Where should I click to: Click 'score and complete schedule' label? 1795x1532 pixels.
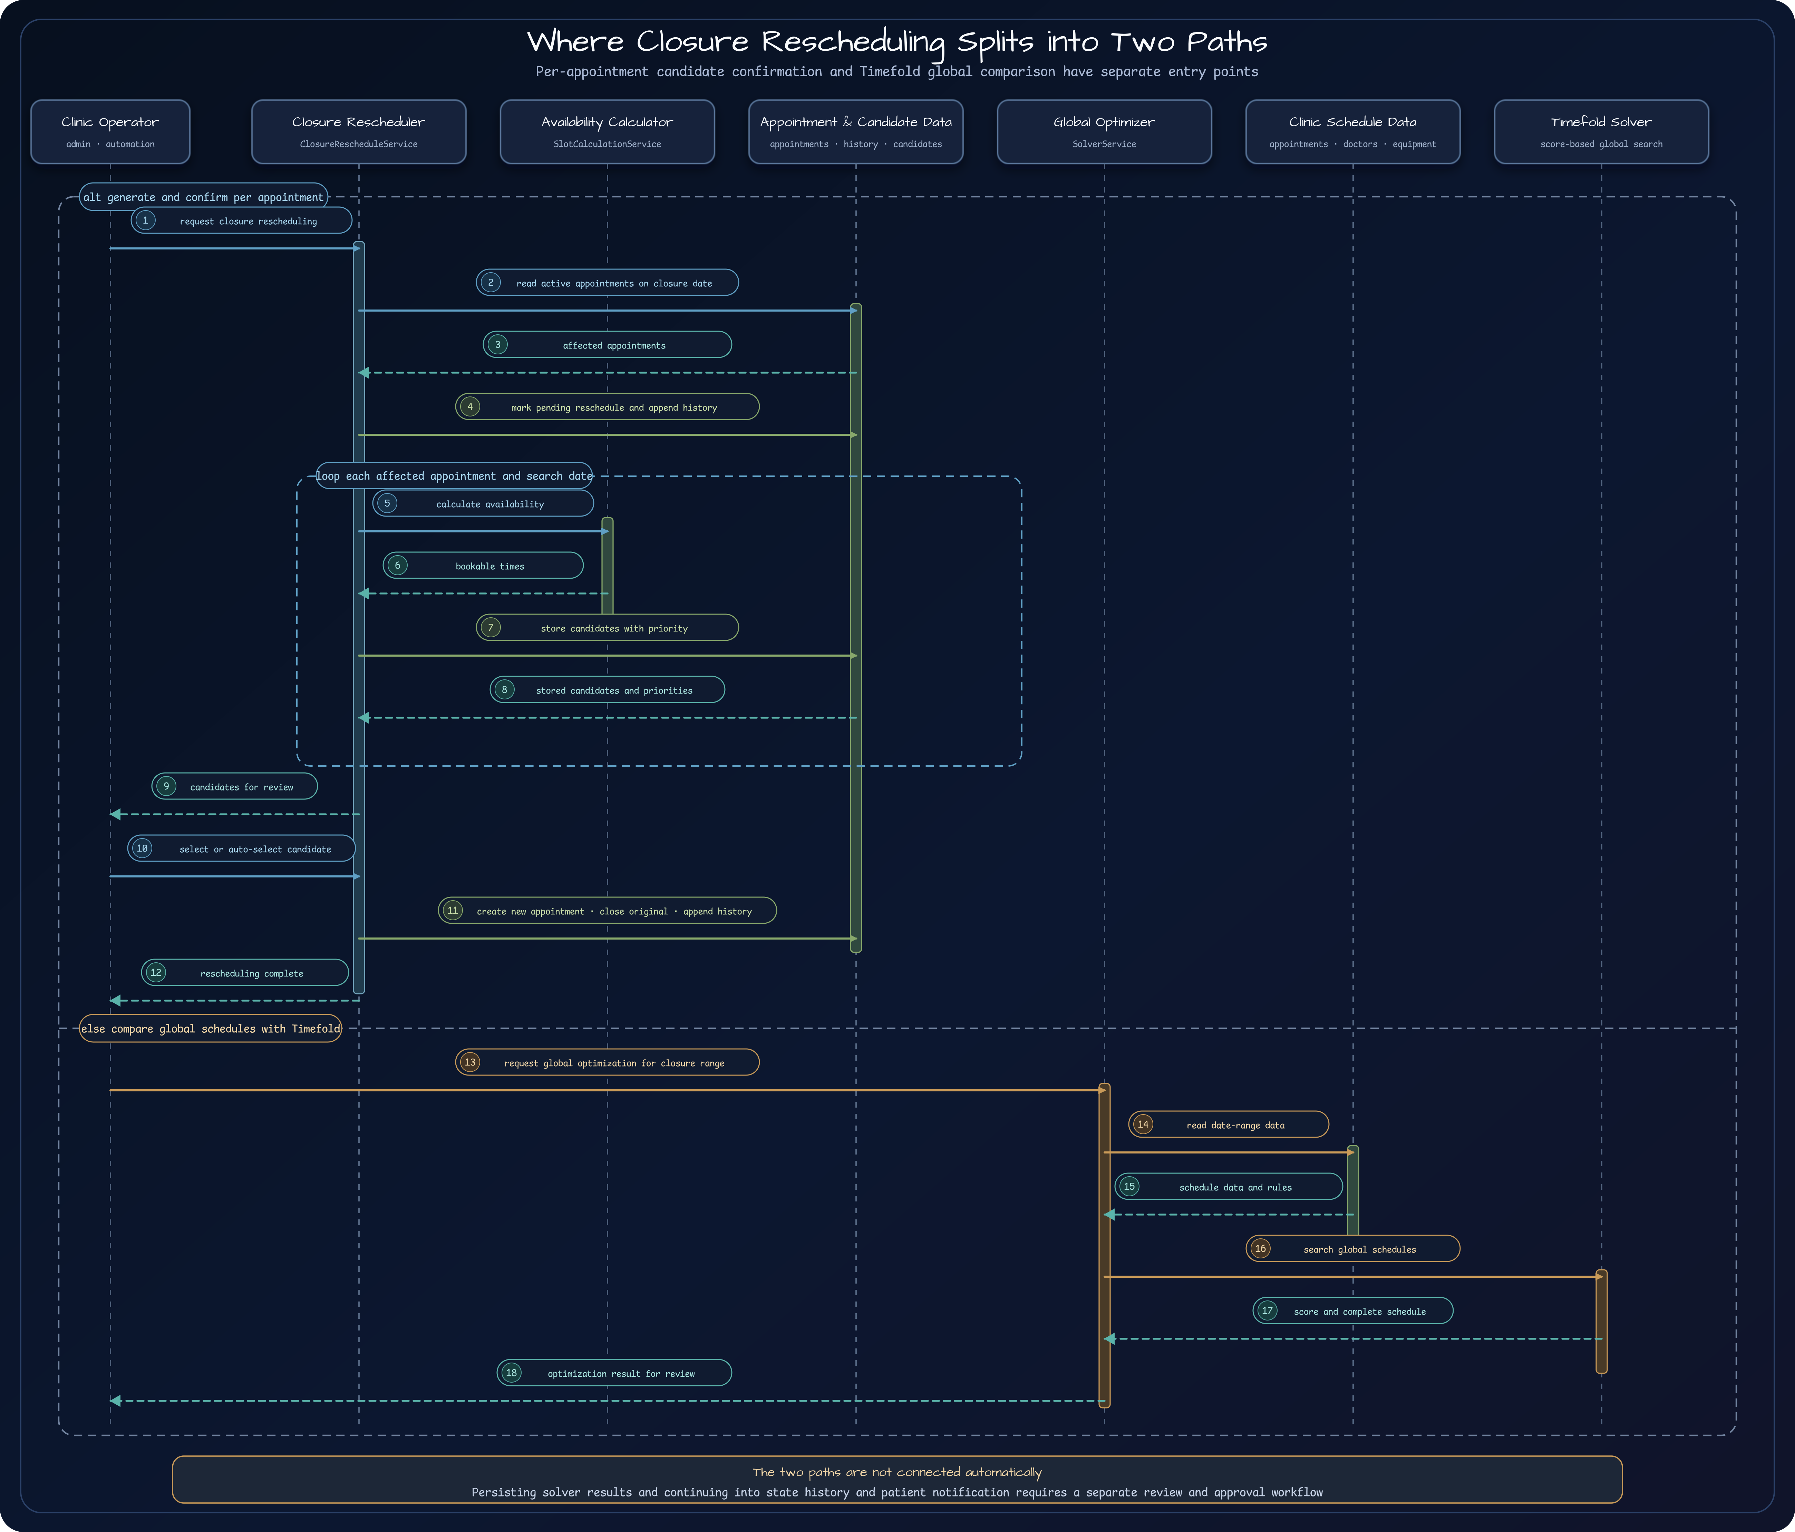click(1353, 1310)
